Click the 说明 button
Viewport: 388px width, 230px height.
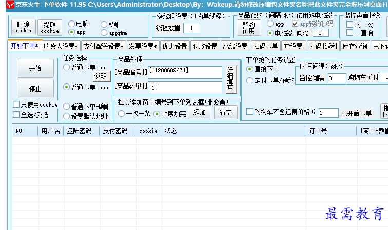[x=101, y=76]
